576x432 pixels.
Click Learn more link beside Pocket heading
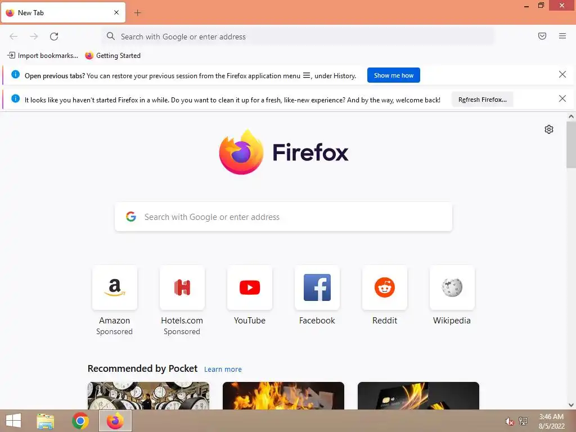pyautogui.click(x=223, y=369)
